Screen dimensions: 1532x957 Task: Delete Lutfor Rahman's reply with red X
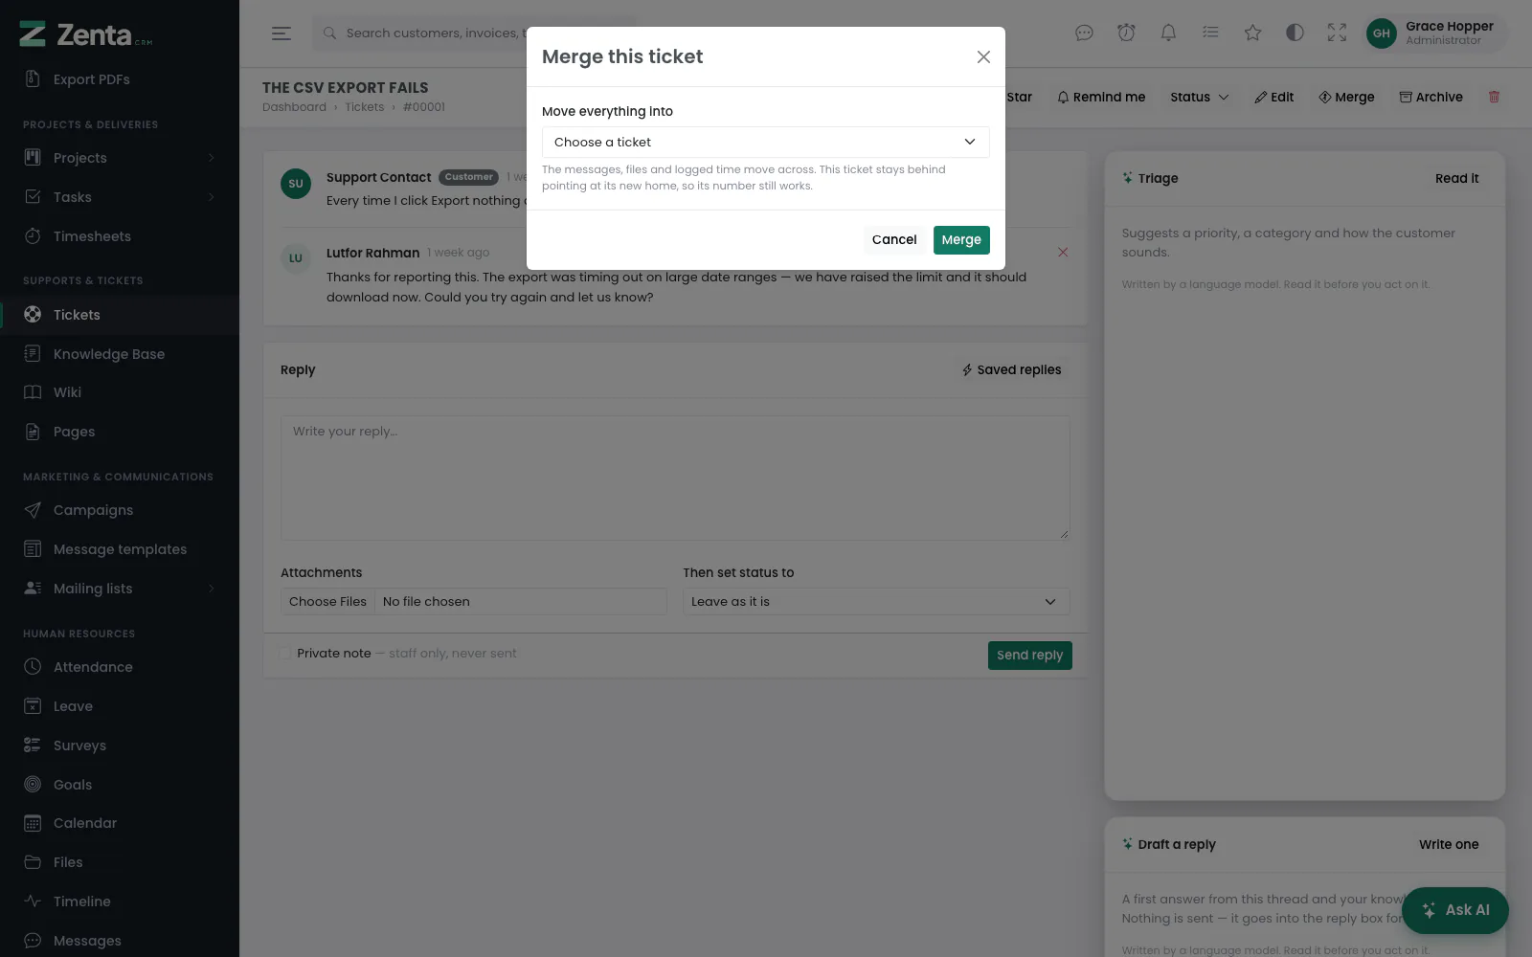[x=1063, y=253]
